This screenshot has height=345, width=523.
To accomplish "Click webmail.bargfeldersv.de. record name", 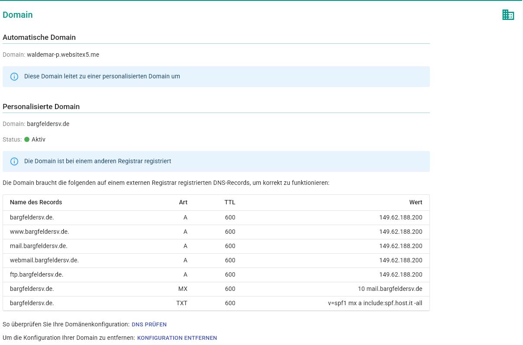I will click(44, 260).
